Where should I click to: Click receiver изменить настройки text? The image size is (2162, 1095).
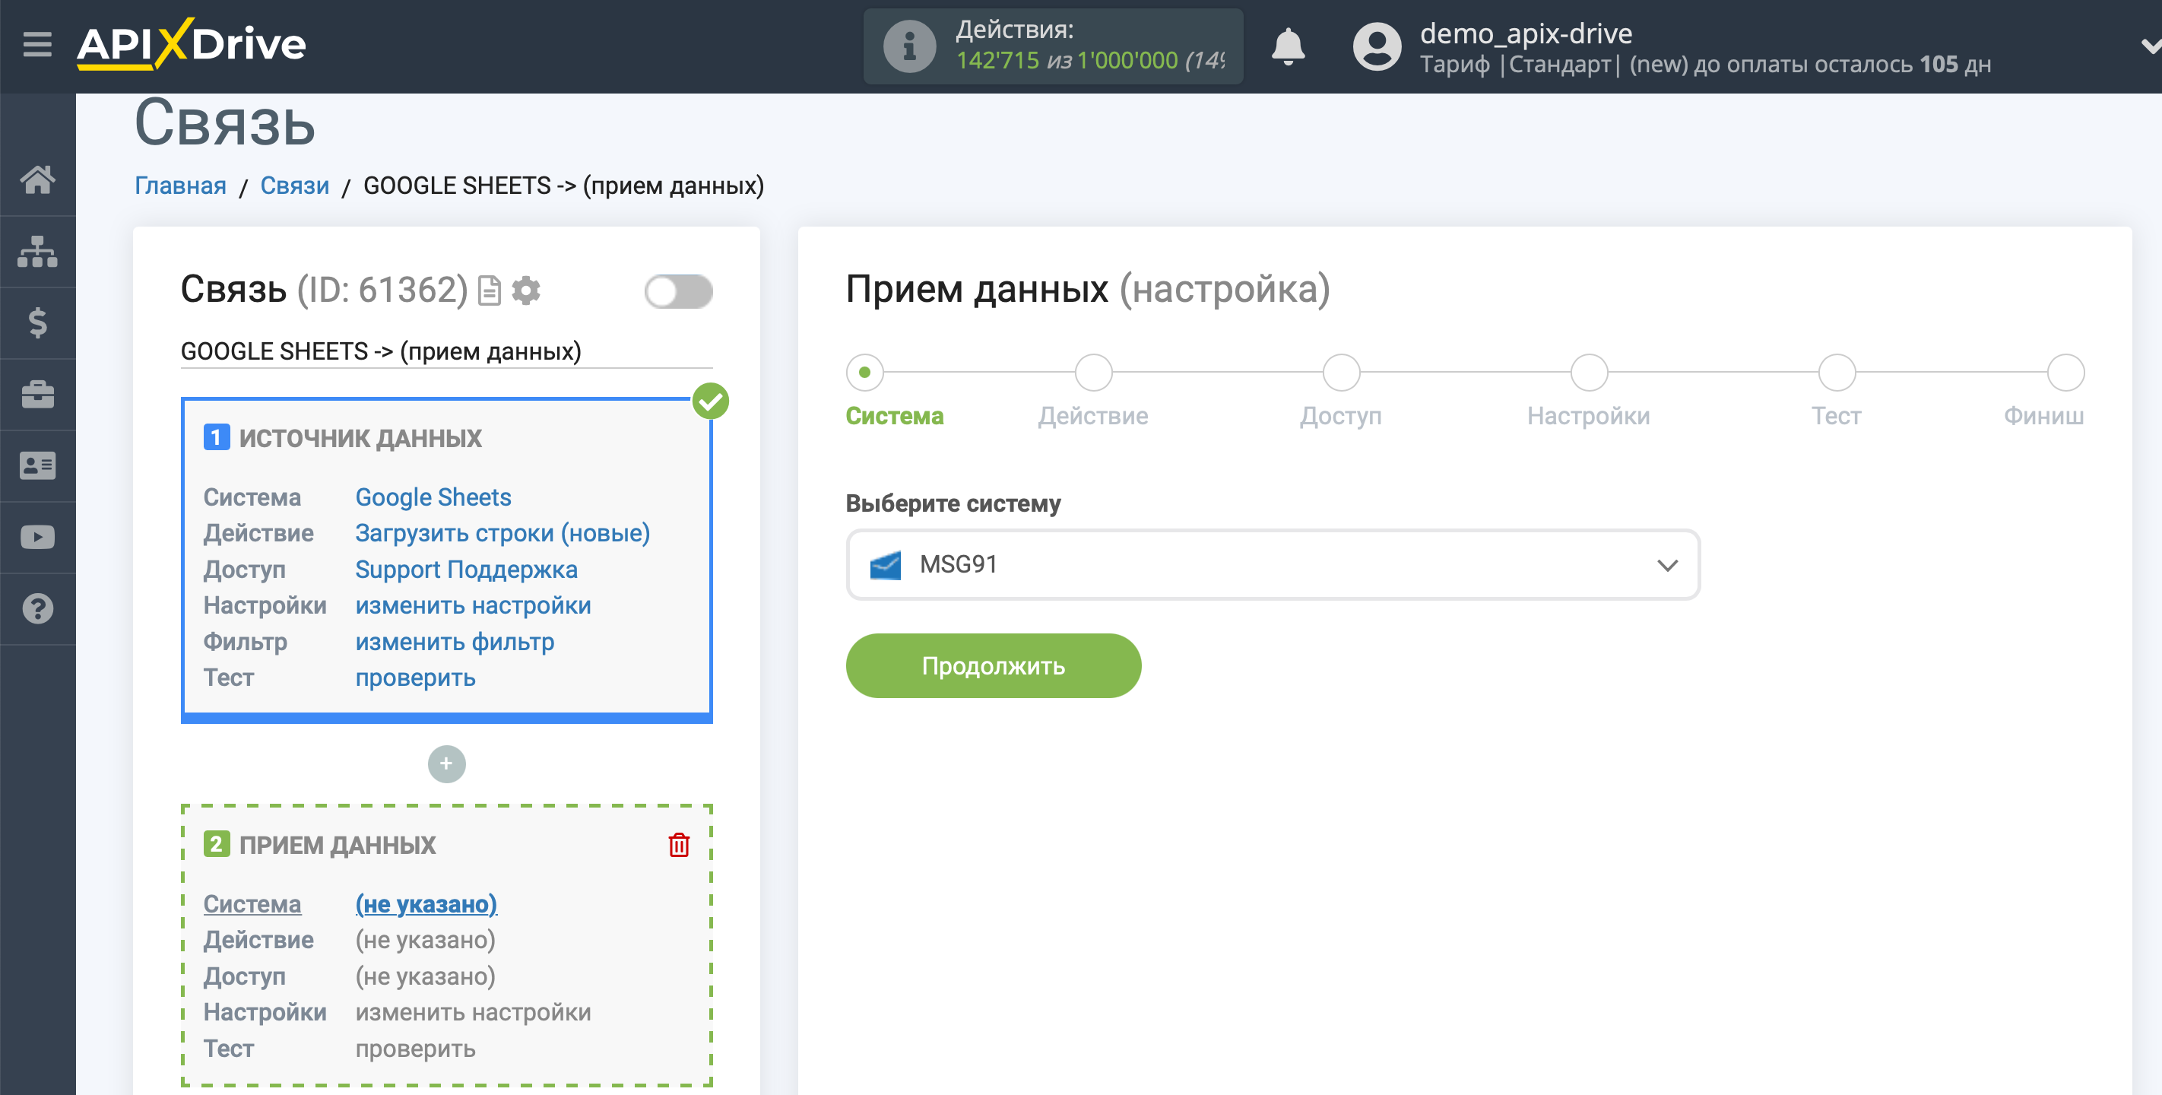point(474,1012)
